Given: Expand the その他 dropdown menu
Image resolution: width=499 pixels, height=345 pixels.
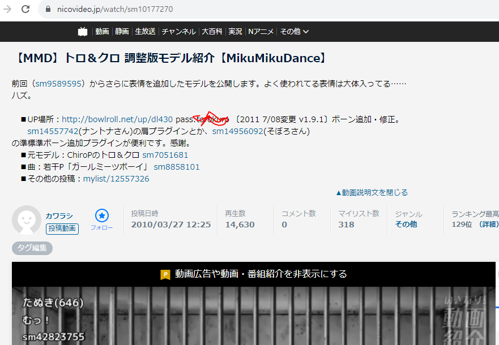Looking at the screenshot, I should pos(295,32).
